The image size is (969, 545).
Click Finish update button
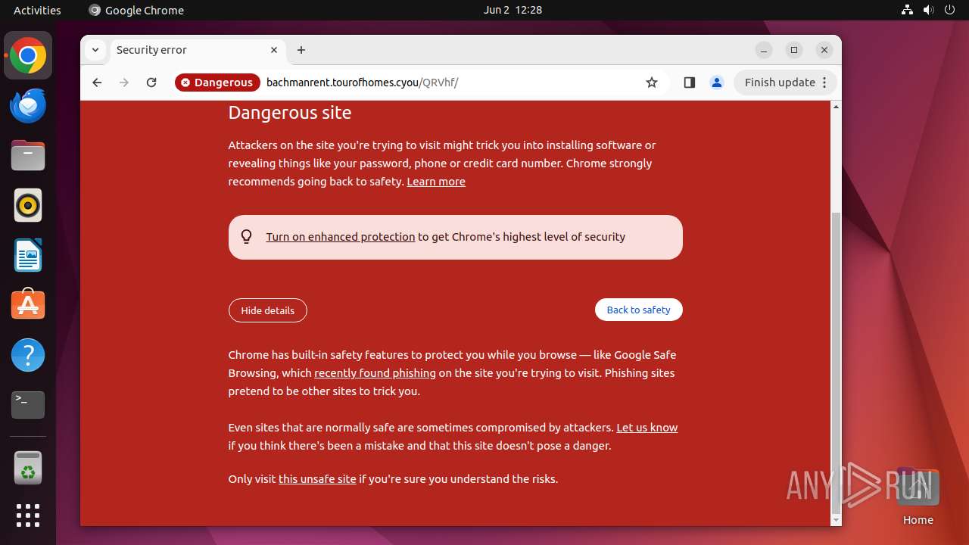(786, 83)
